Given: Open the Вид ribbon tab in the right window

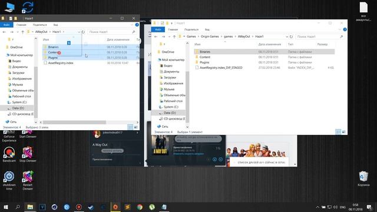Looking at the screenshot, I should coord(207,29).
